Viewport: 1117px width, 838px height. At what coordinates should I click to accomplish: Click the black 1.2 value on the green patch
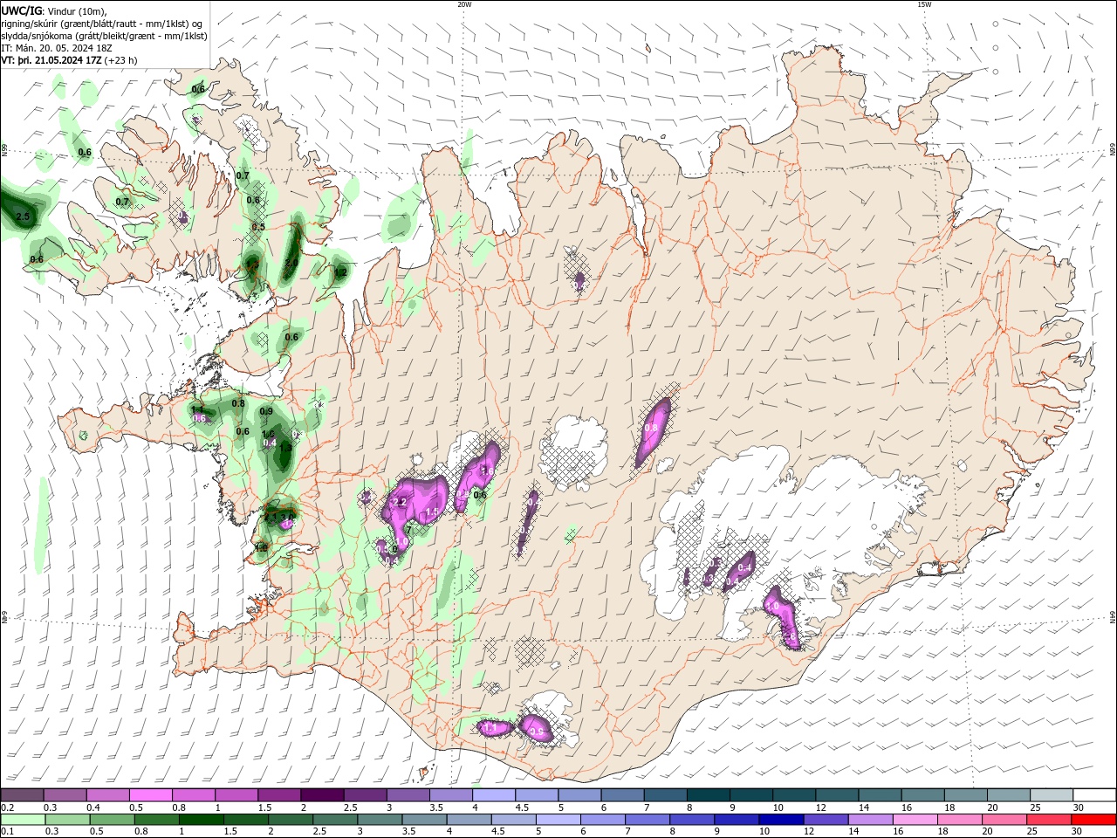341,272
